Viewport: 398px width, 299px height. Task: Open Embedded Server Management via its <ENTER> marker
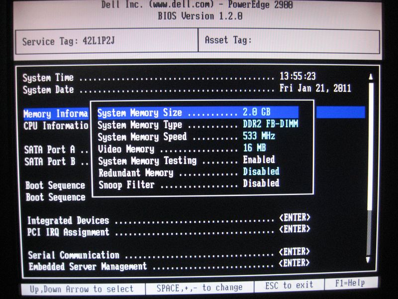294,263
